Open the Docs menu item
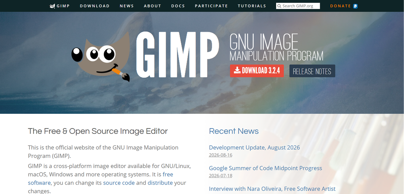Image resolution: width=404 pixels, height=194 pixels. [178, 6]
